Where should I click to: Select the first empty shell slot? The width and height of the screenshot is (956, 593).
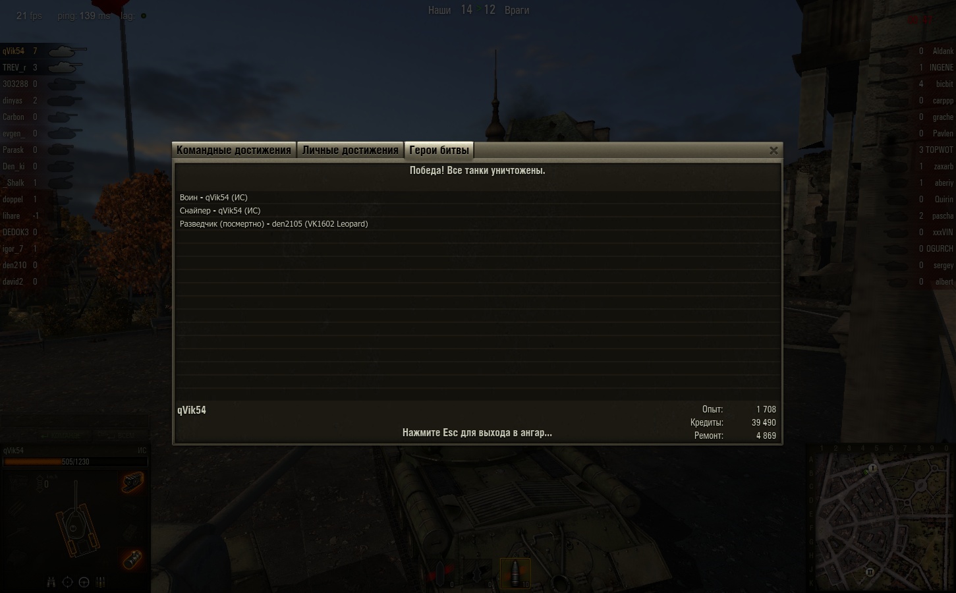(440, 573)
